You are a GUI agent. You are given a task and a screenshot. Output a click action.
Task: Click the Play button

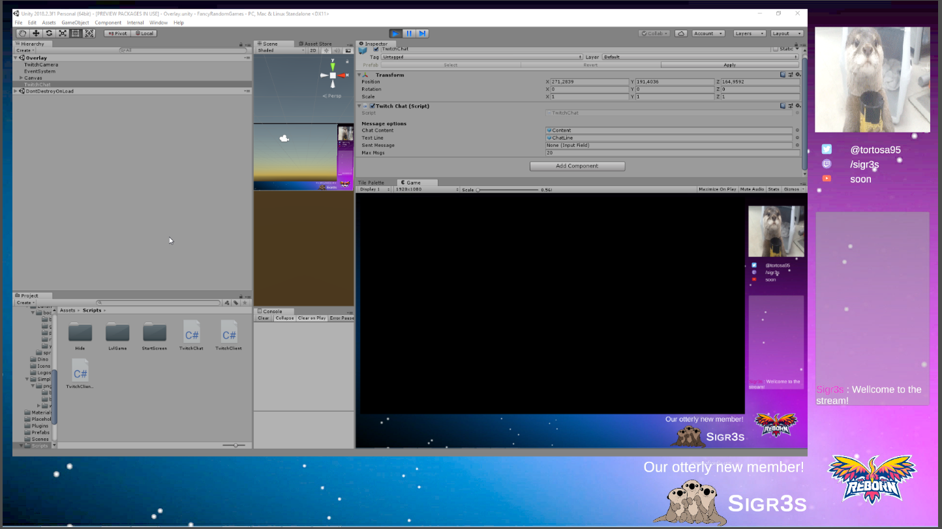pos(395,33)
